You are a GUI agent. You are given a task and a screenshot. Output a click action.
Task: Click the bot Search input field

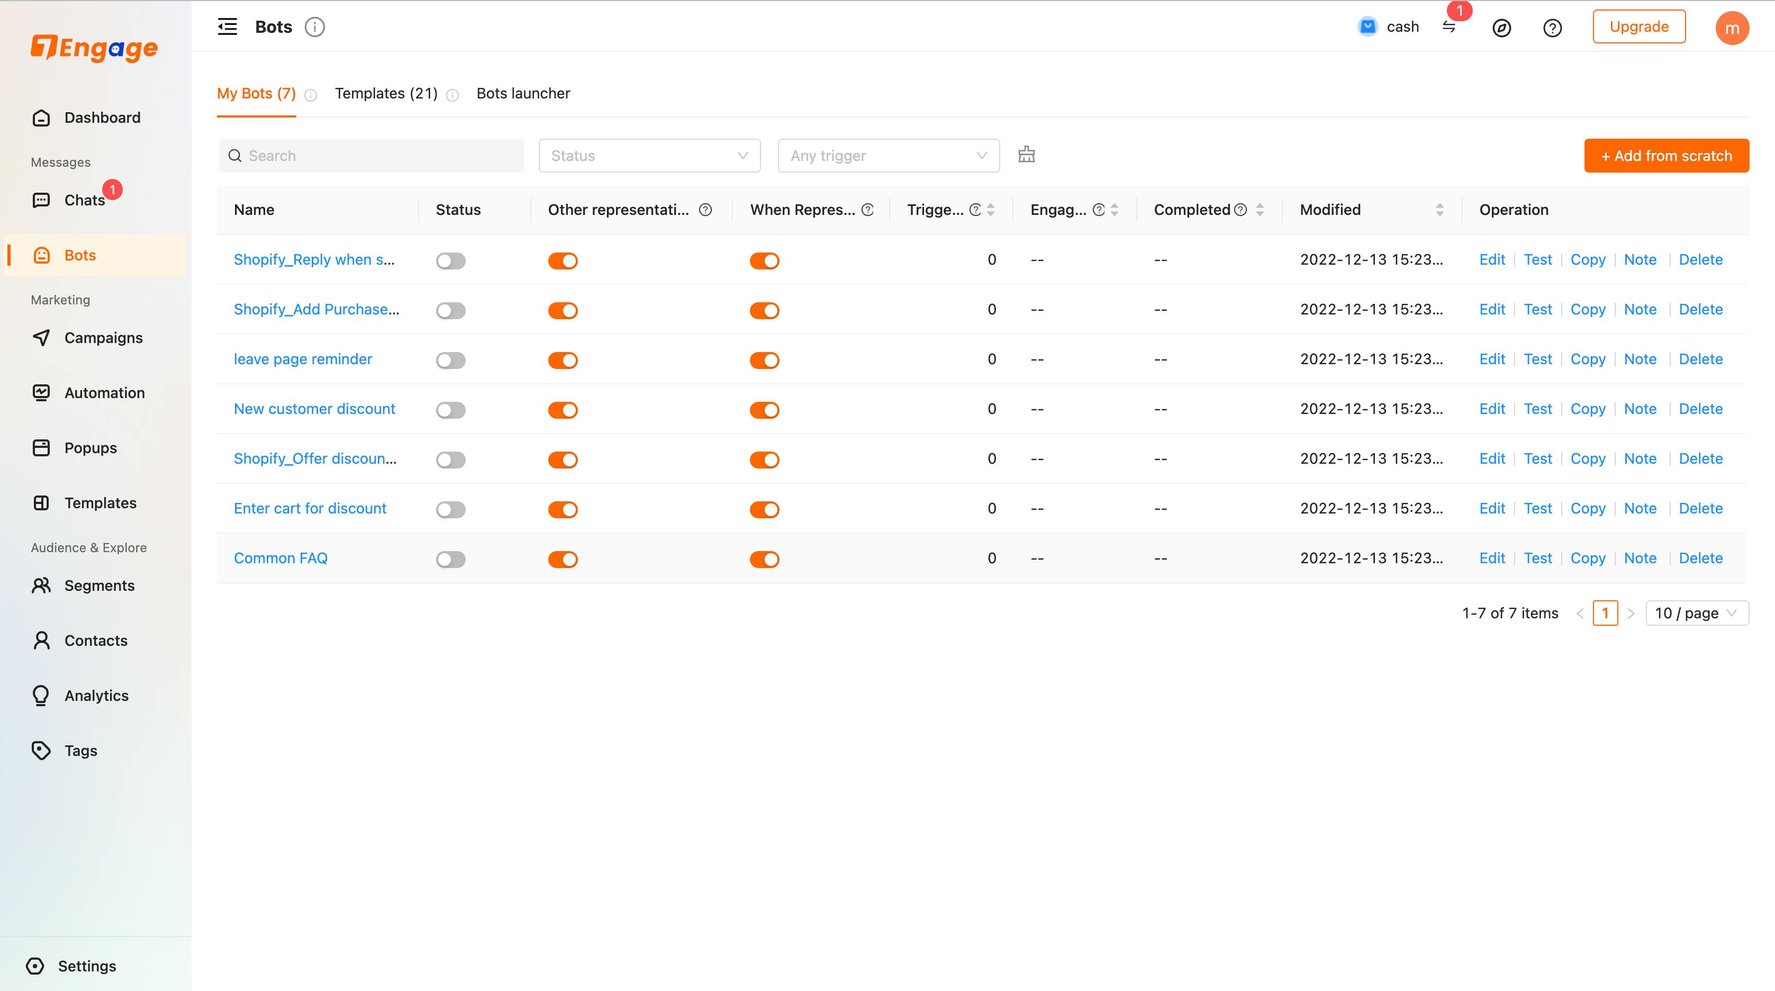370,156
